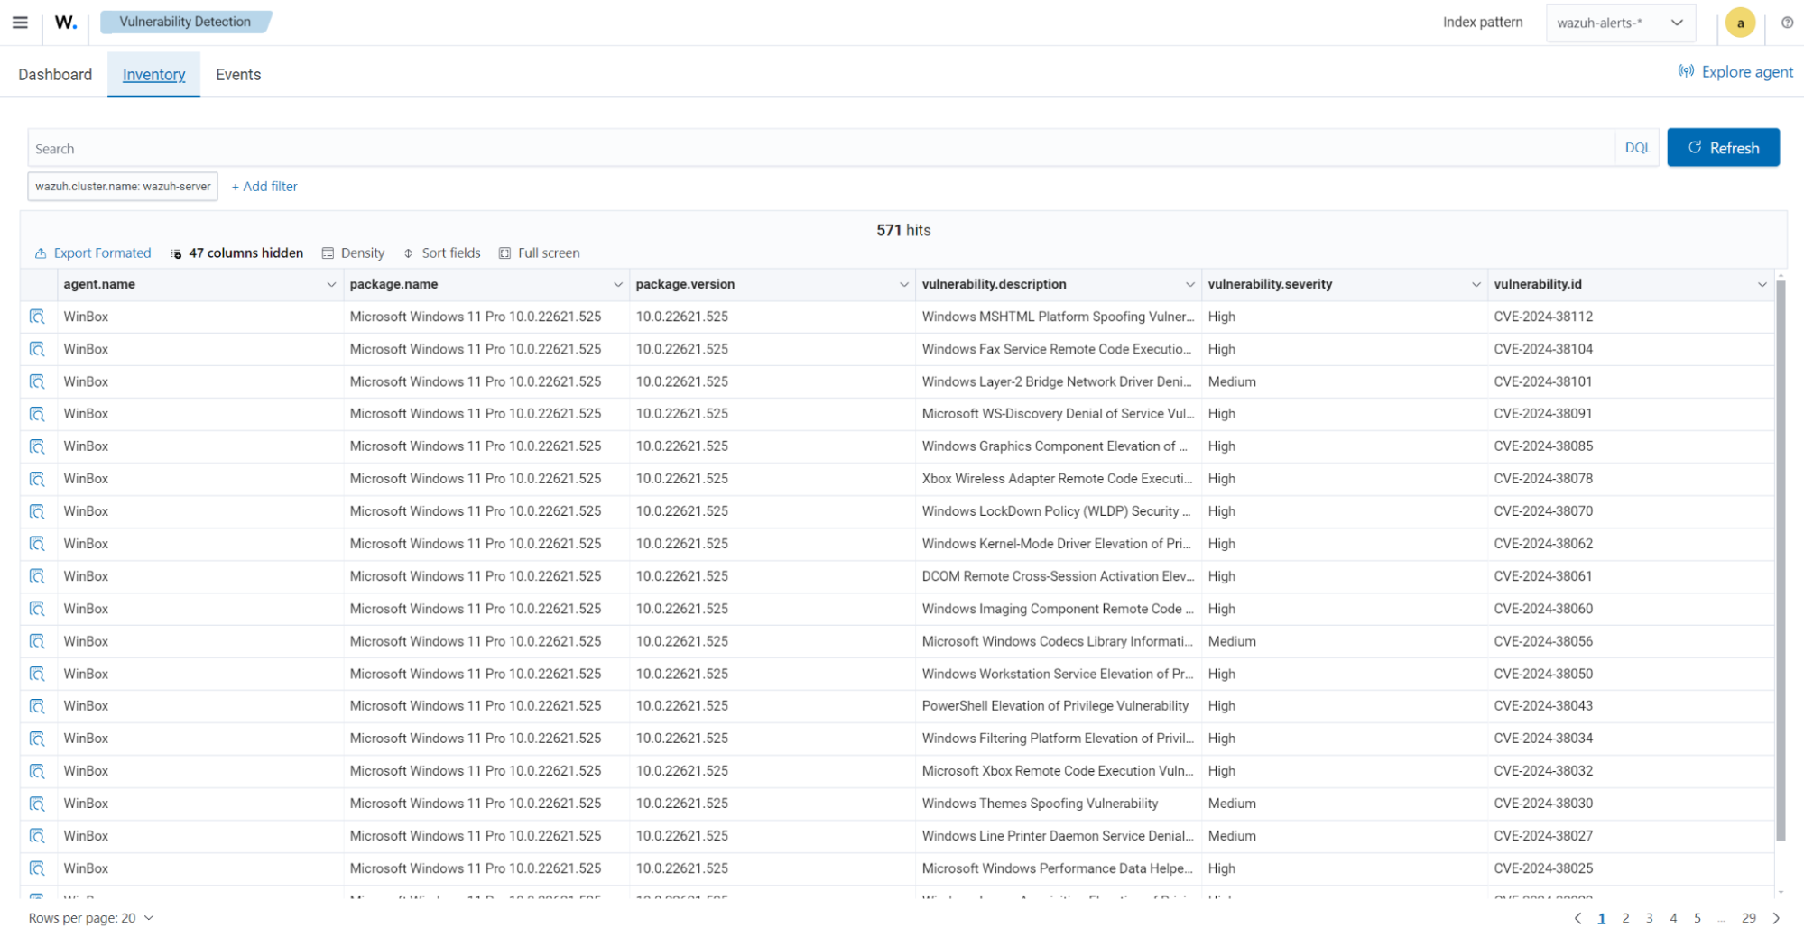Open the help icon in the top bar
Screen dimensions: 1804x937
pyautogui.click(x=1787, y=23)
